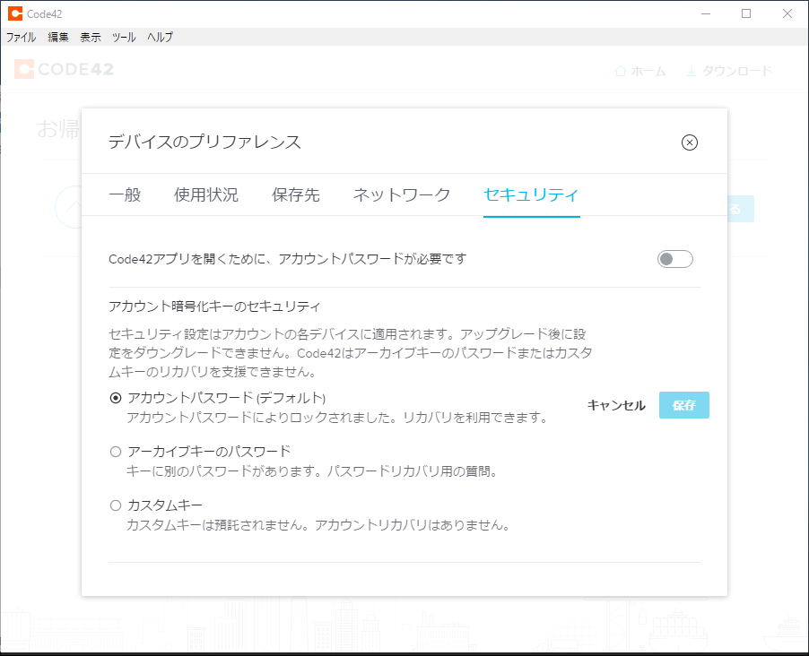
Task: Open the ファイル menu
Action: (21, 37)
